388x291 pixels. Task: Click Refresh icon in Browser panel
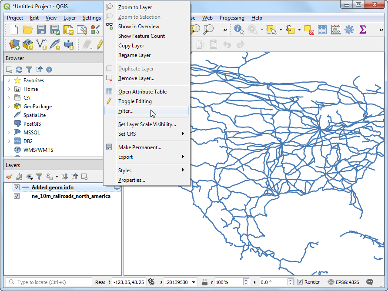[x=19, y=70]
